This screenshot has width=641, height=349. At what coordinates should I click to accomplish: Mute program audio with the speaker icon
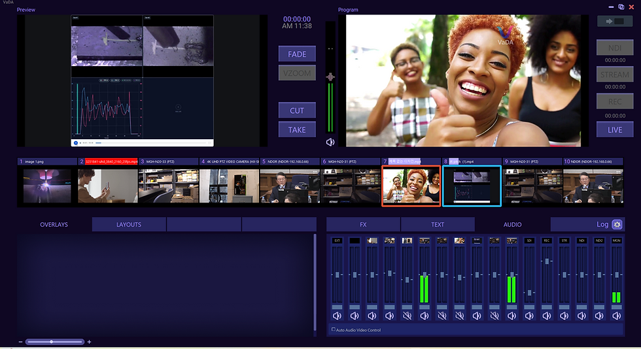pos(330,142)
